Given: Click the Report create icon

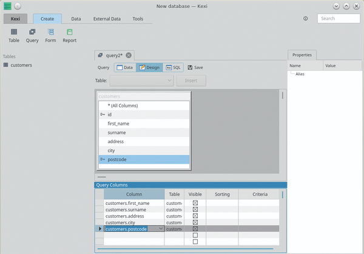Looking at the screenshot, I should click(x=69, y=32).
